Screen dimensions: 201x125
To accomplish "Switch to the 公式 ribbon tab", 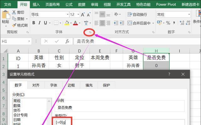I will [69, 4].
